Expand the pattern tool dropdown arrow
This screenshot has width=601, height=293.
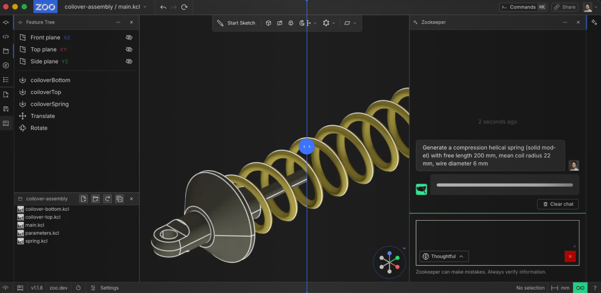333,23
